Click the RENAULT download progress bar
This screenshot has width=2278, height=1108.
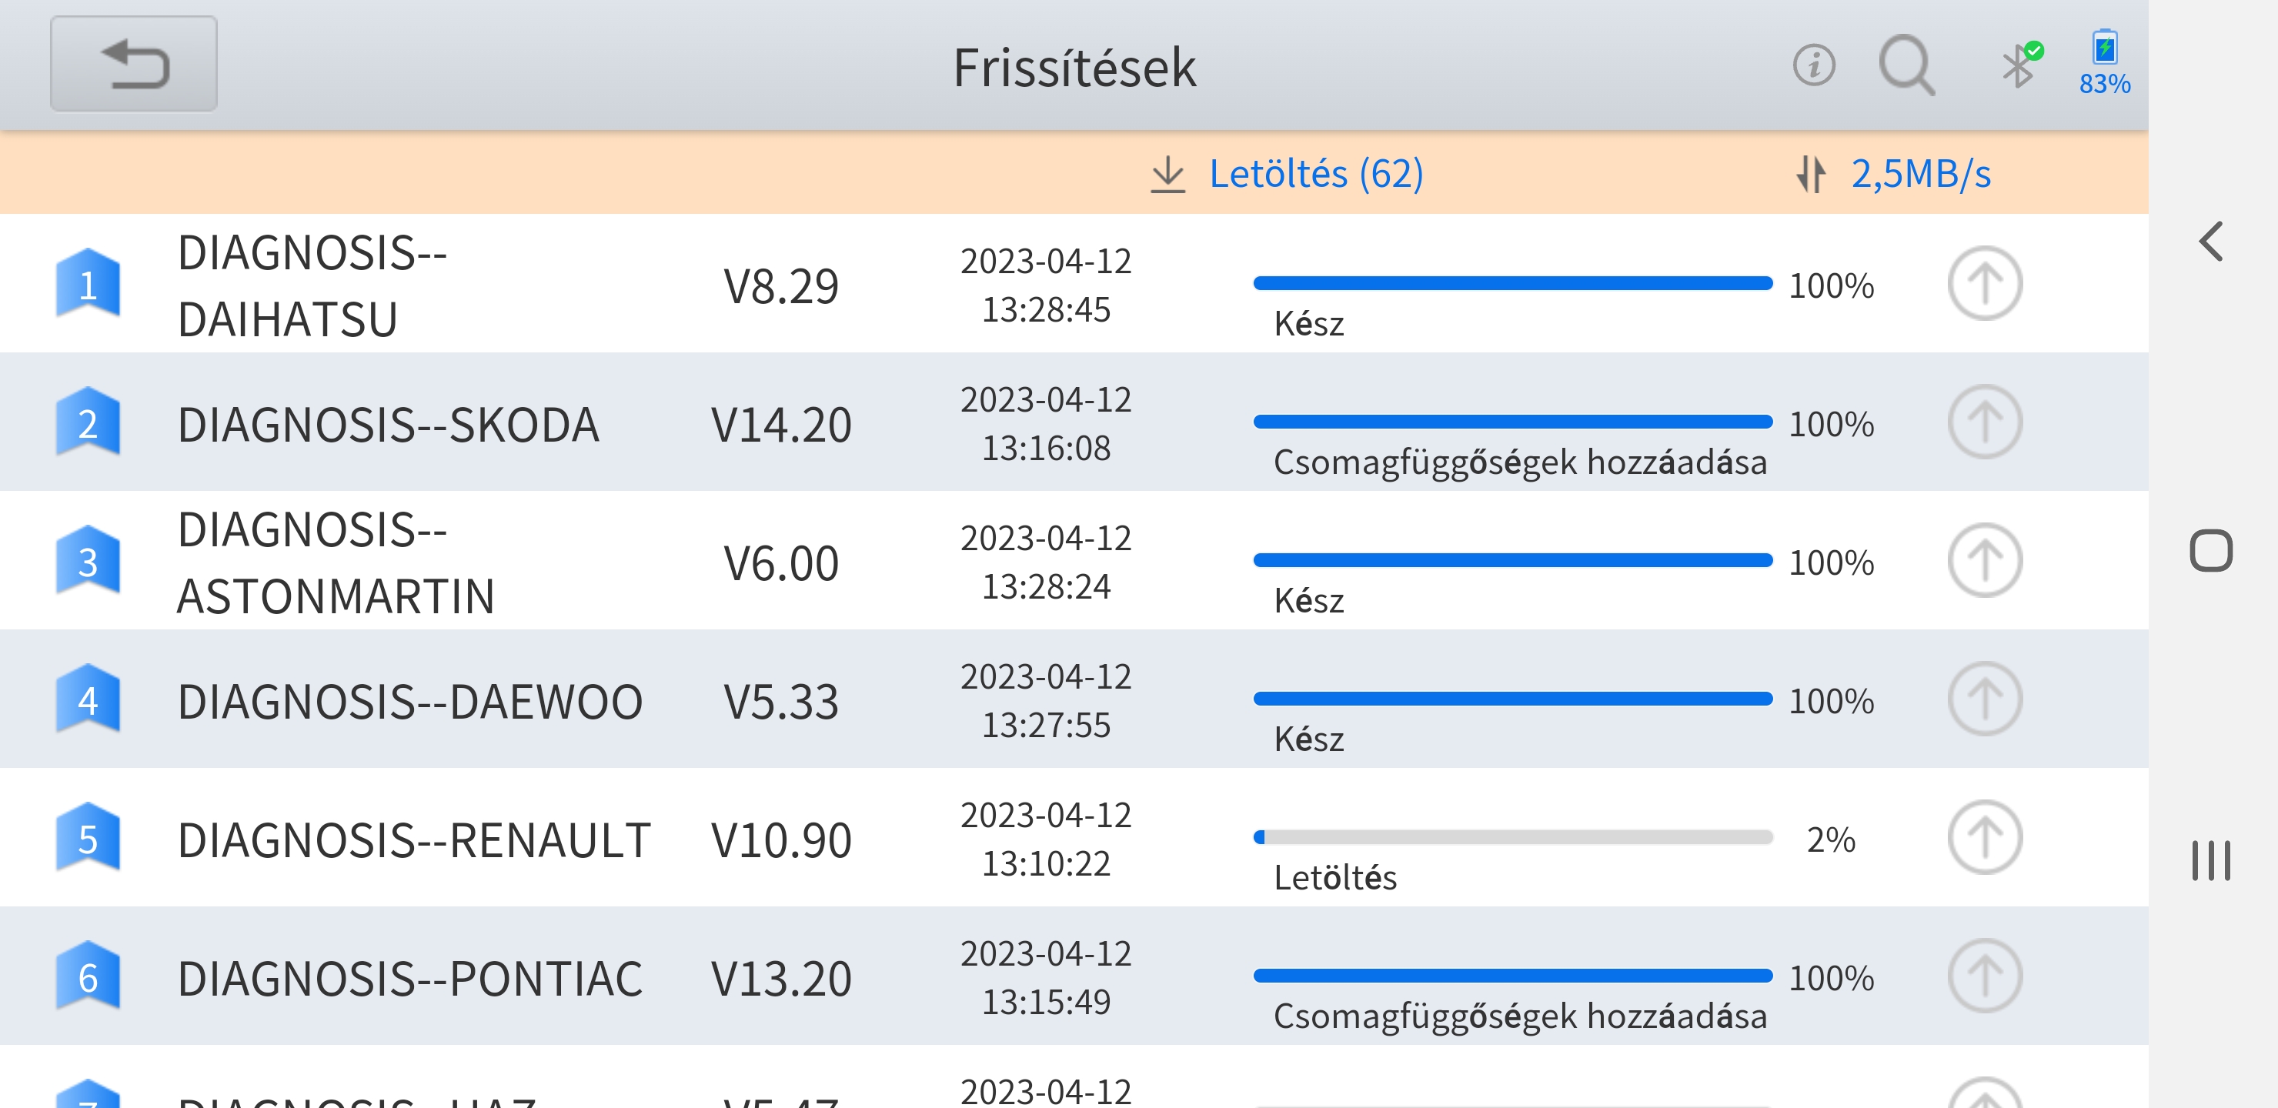point(1512,836)
